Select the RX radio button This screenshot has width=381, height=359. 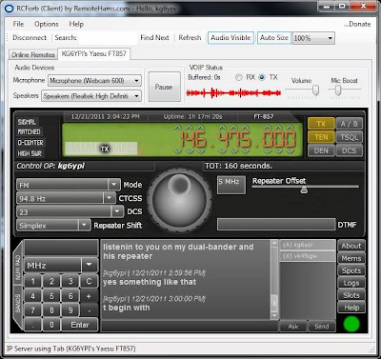[239, 77]
